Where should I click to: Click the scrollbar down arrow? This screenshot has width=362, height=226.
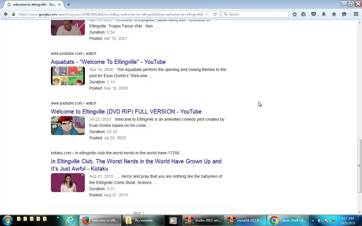(x=359, y=212)
